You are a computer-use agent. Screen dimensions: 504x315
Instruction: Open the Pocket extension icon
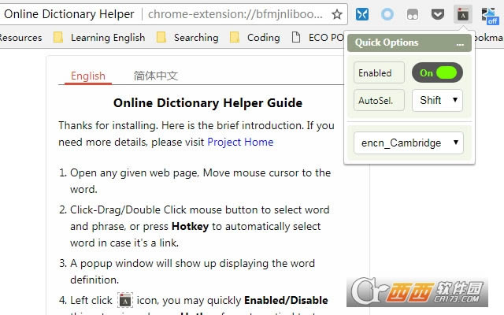[438, 14]
